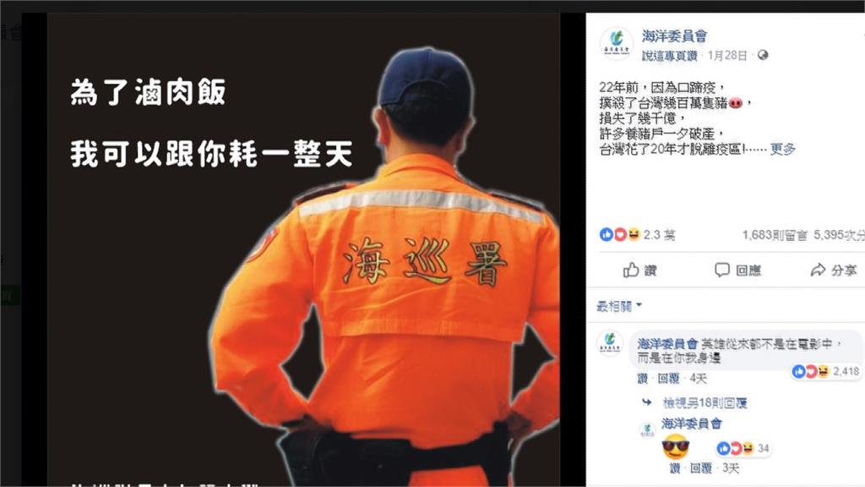Click the 海洋委員會 page profile logo
865x487 pixels.
point(616,42)
